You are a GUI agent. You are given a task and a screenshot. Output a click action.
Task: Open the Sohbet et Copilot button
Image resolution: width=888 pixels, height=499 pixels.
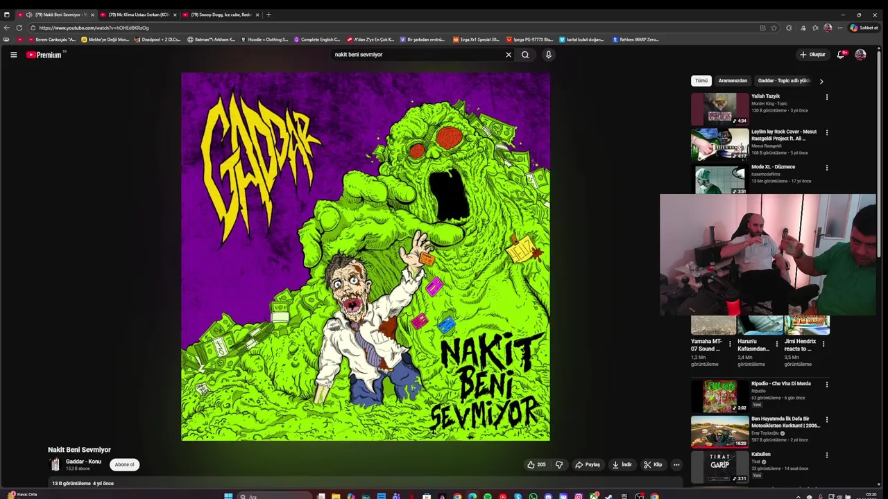pos(864,28)
